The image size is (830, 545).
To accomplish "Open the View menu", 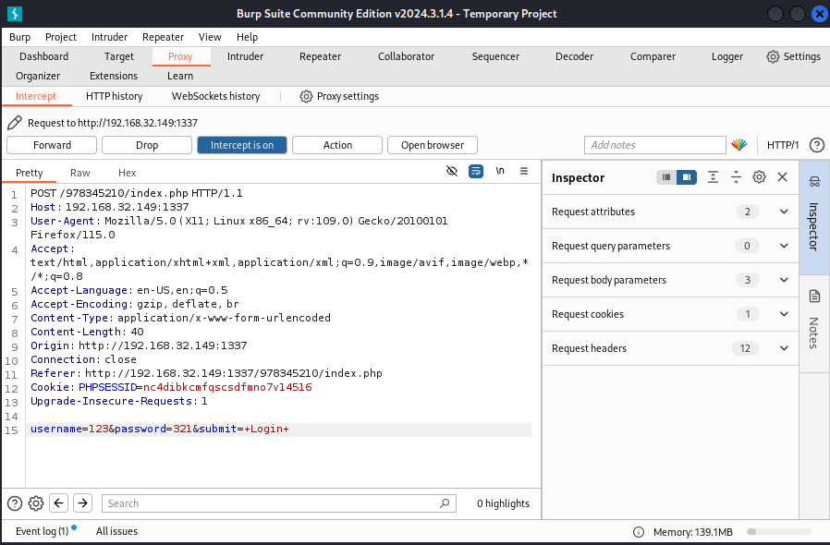I will click(x=210, y=37).
